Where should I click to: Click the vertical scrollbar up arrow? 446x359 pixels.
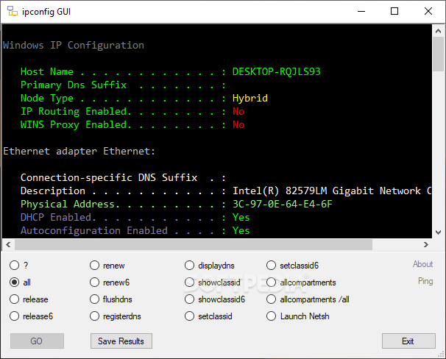click(x=439, y=31)
